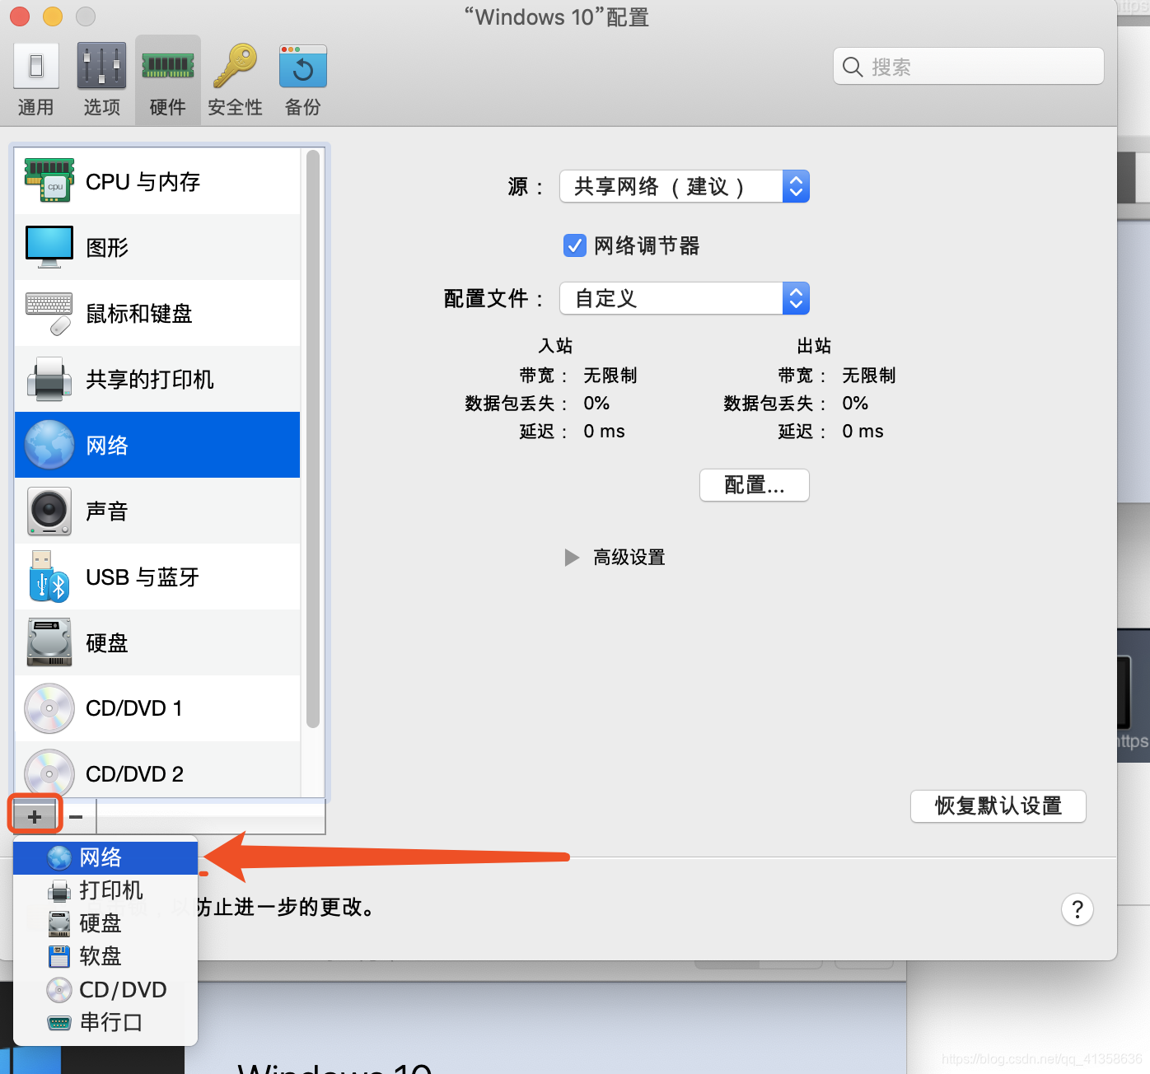Open the 配置文件 profile dropdown

tap(685, 298)
